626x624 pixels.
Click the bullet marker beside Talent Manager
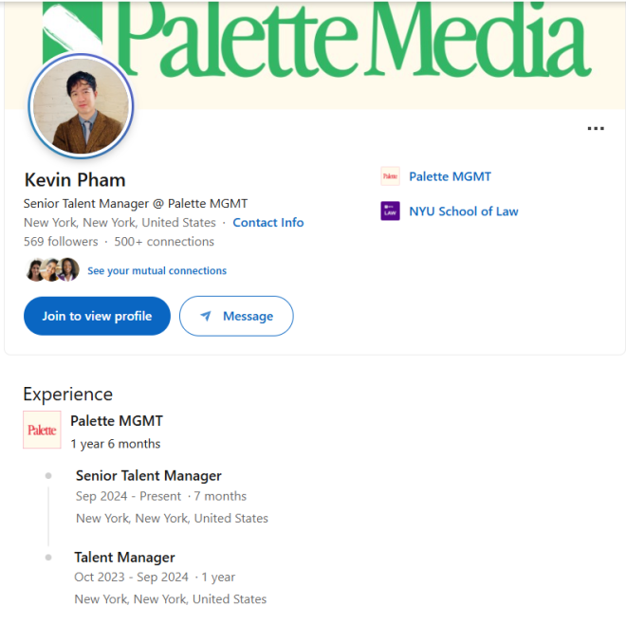(x=48, y=558)
